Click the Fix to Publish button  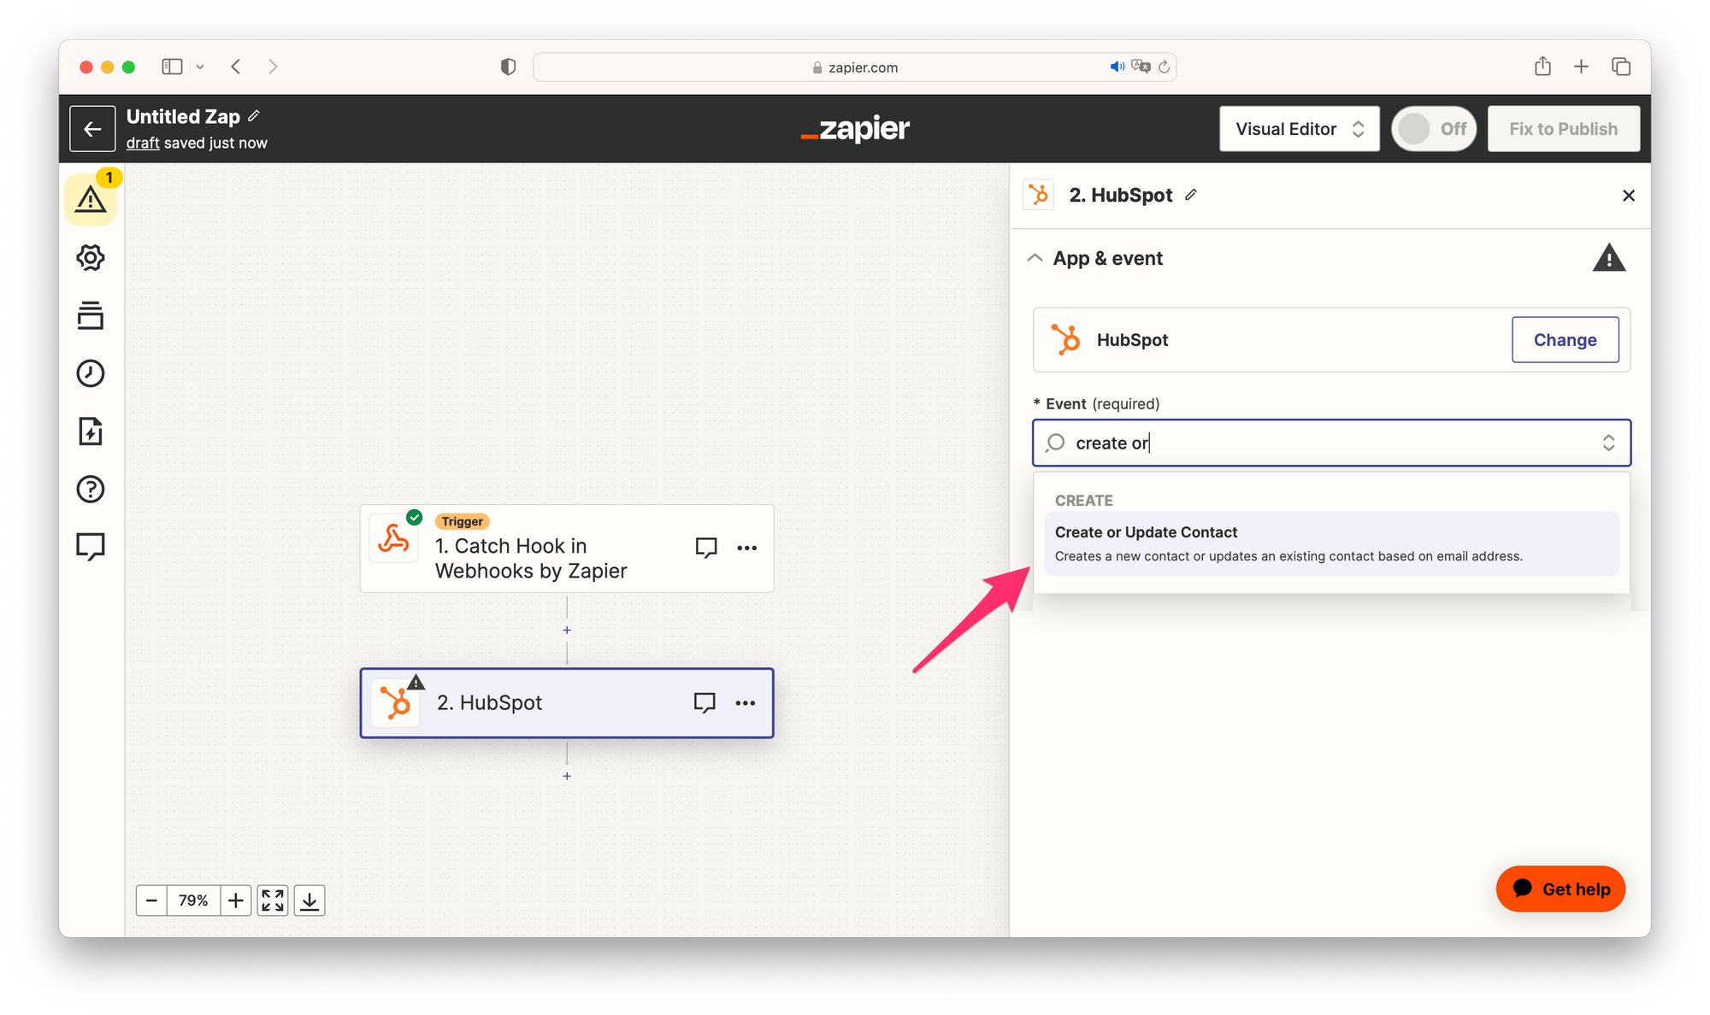[x=1563, y=129]
